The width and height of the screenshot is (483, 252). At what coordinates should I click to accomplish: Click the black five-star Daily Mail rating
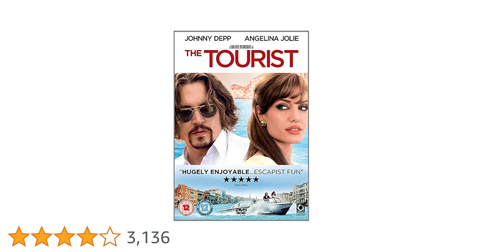241,179
